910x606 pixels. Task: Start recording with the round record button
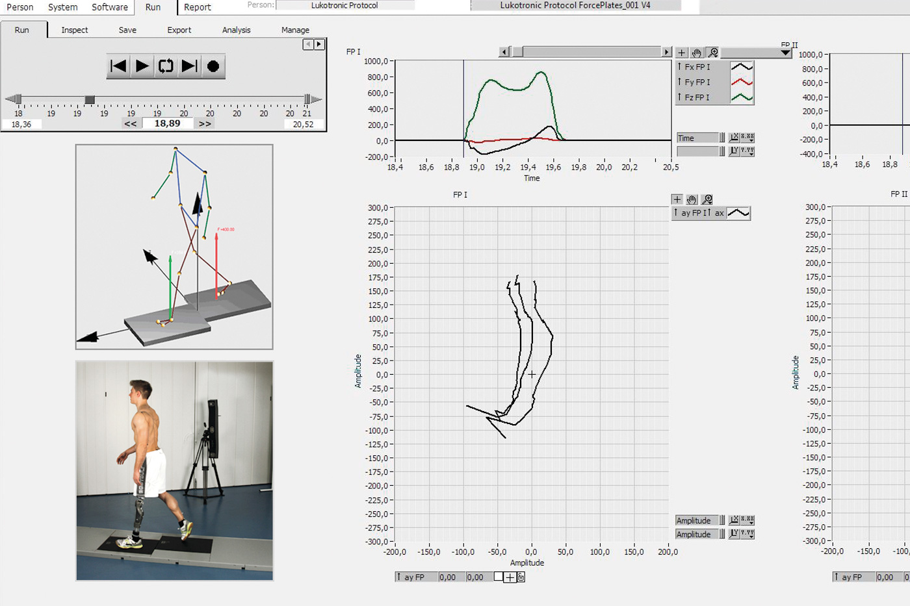(213, 66)
